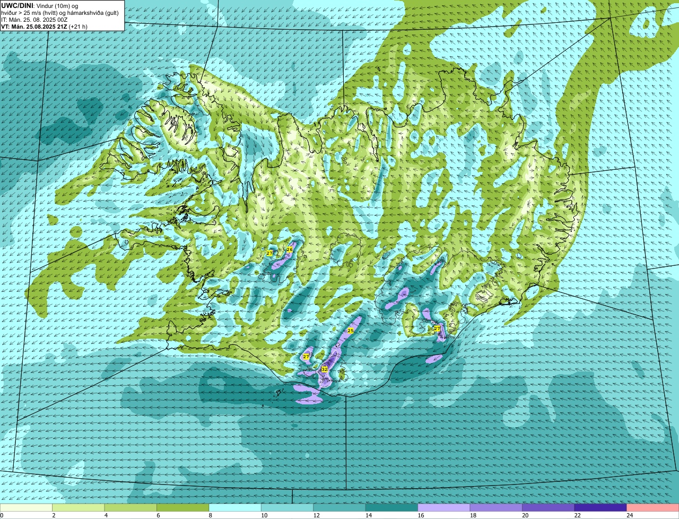Screen dimensions: 679x519
Task: Click the legend scale label '24'
Action: coord(629,515)
